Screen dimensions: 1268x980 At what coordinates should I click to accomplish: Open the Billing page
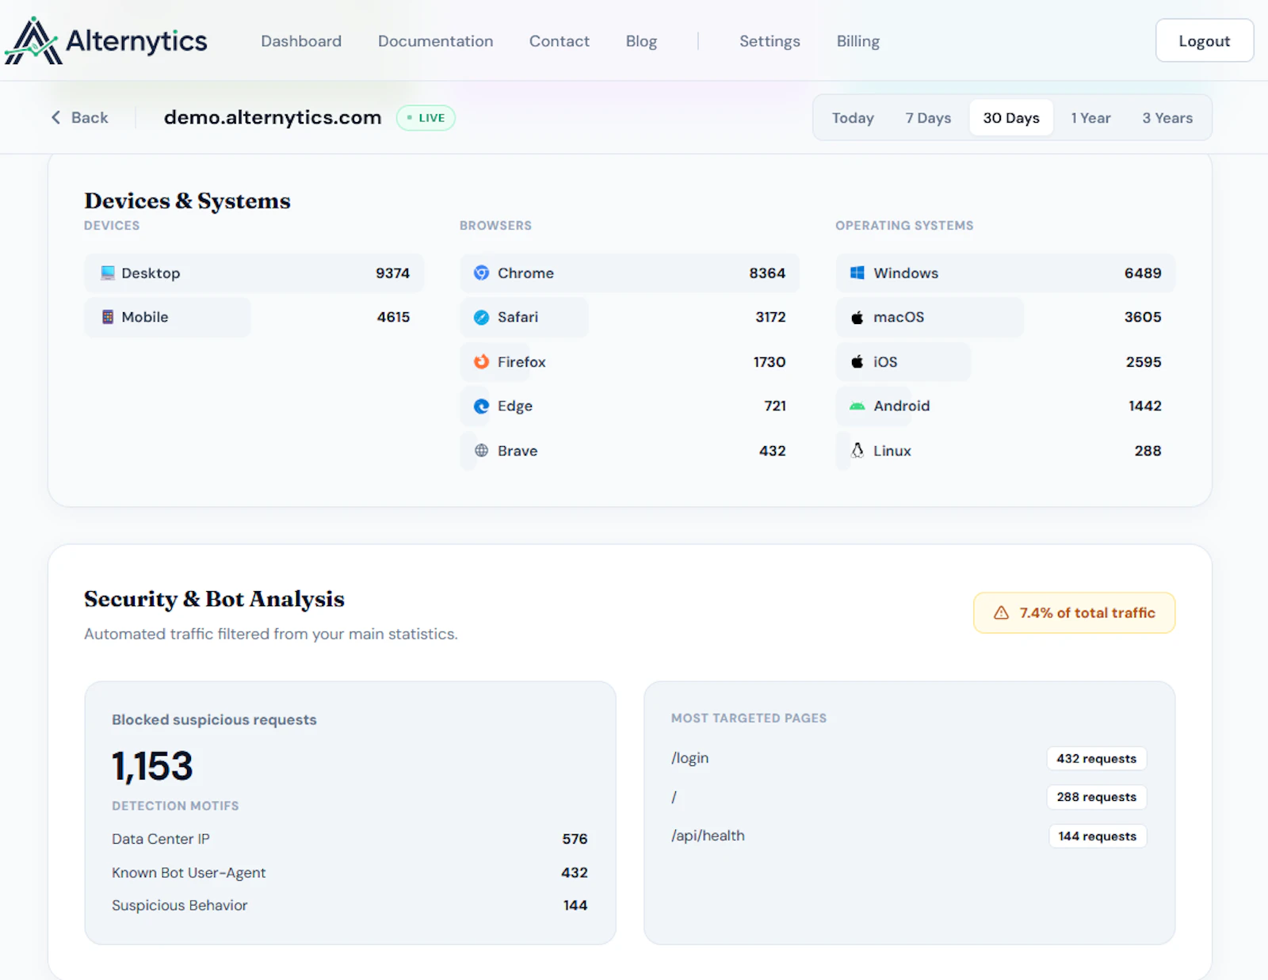(858, 41)
